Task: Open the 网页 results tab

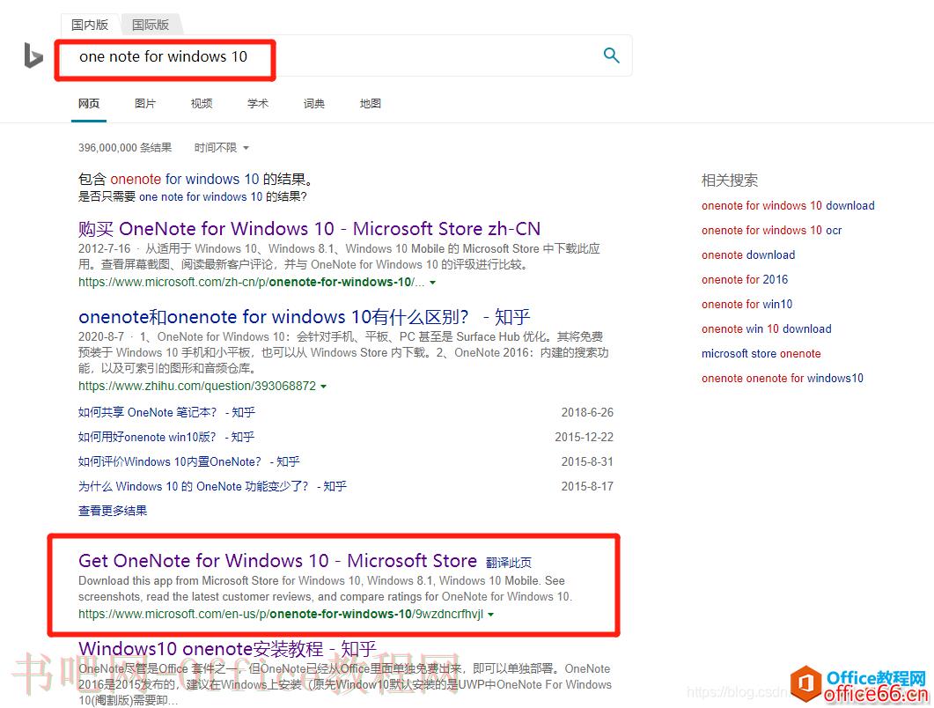Action: 89,104
